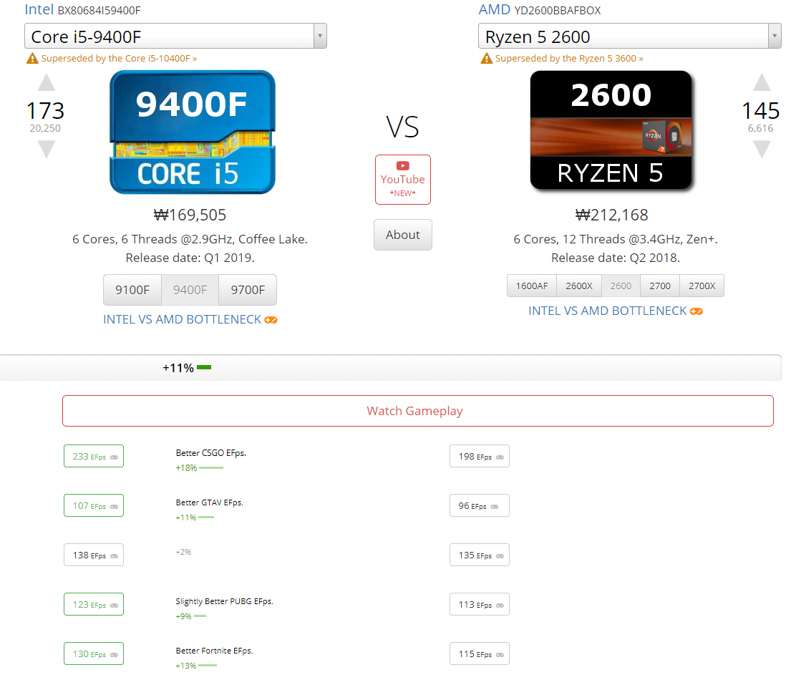Viewport: 791px width, 685px height.
Task: Click link icon in 138 EFps box
Action: 114,556
